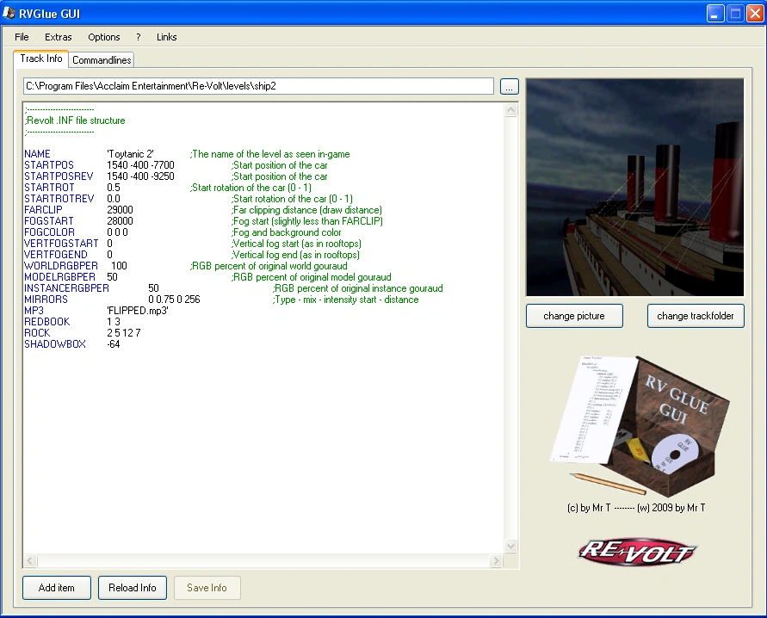Click the STARTPOSREV keyword
767x618 pixels.
click(59, 176)
